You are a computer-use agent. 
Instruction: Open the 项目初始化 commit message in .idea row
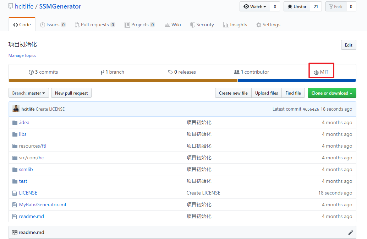coord(199,122)
